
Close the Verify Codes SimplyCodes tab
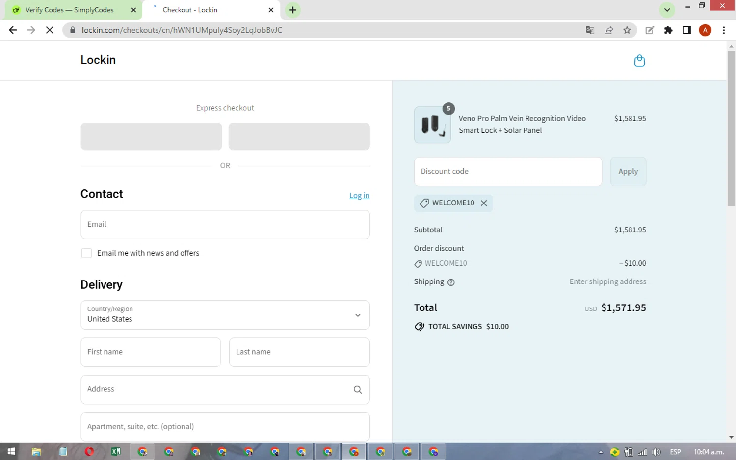[x=133, y=10]
